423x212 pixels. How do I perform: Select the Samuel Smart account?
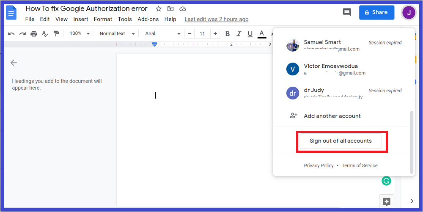(x=344, y=45)
